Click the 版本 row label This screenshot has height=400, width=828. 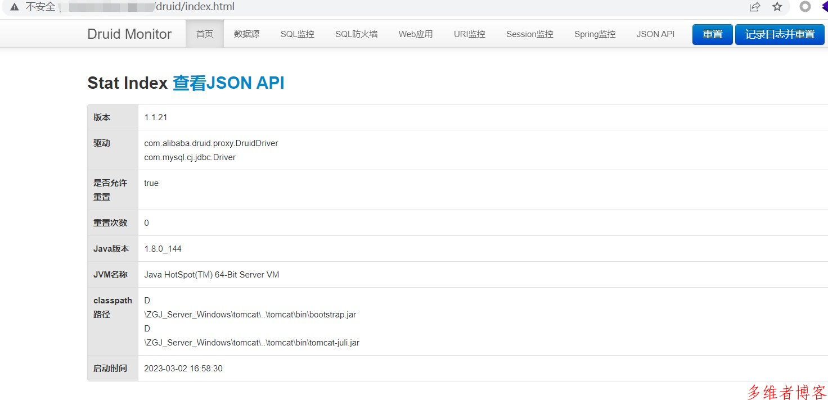click(102, 117)
